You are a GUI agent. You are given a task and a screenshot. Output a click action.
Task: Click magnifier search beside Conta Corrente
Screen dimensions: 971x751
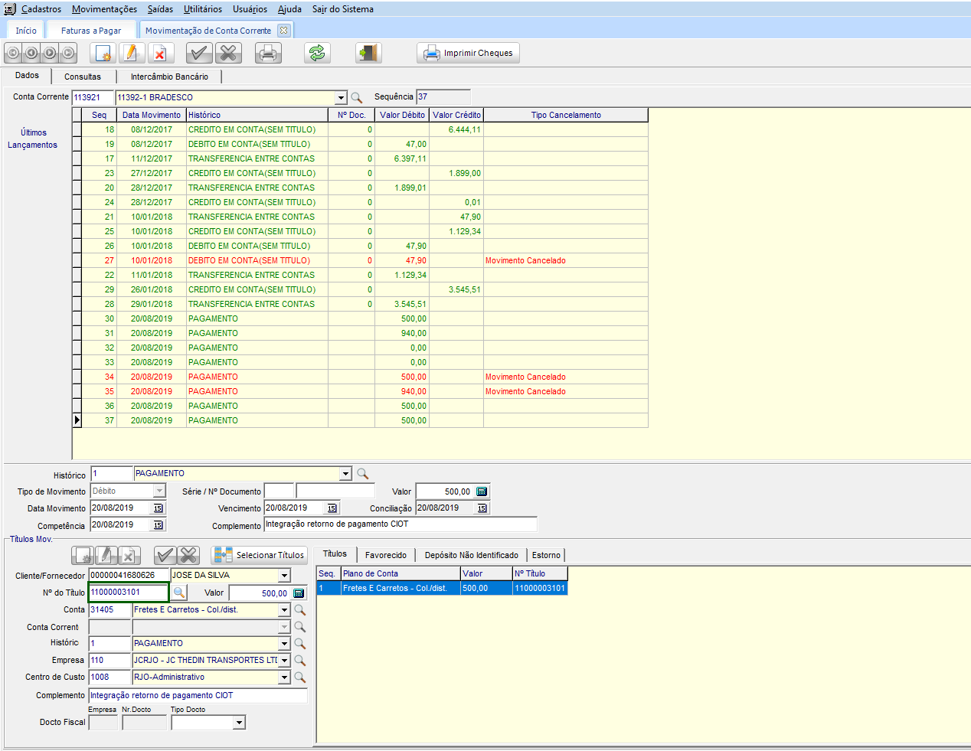(x=357, y=98)
